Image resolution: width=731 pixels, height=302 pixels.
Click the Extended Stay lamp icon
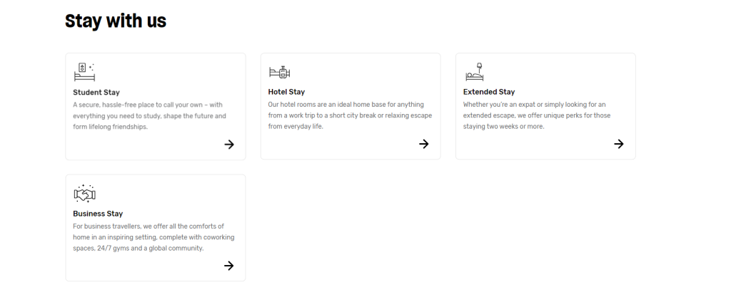474,71
